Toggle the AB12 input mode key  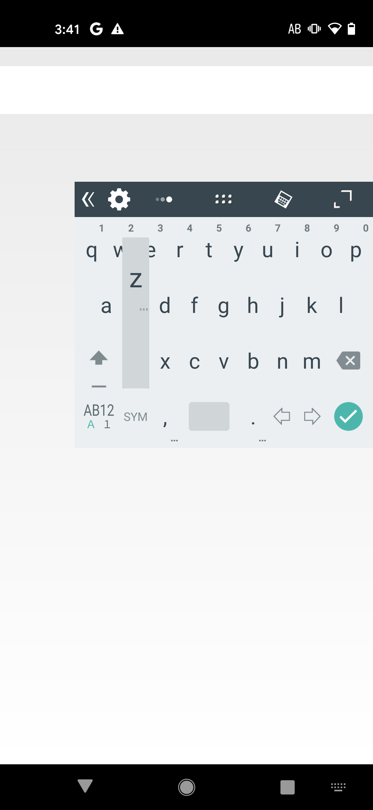tap(99, 416)
